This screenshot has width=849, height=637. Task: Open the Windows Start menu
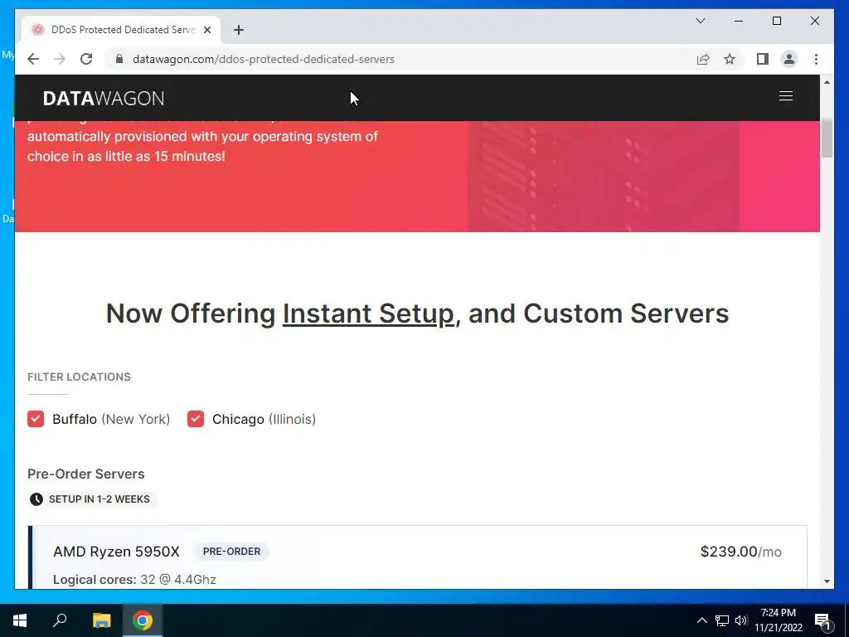(20, 620)
